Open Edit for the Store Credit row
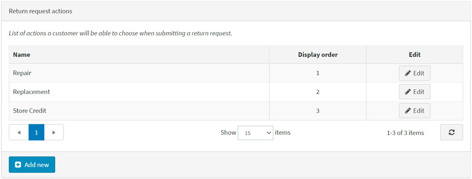This screenshot has height=179, width=472. [x=415, y=111]
